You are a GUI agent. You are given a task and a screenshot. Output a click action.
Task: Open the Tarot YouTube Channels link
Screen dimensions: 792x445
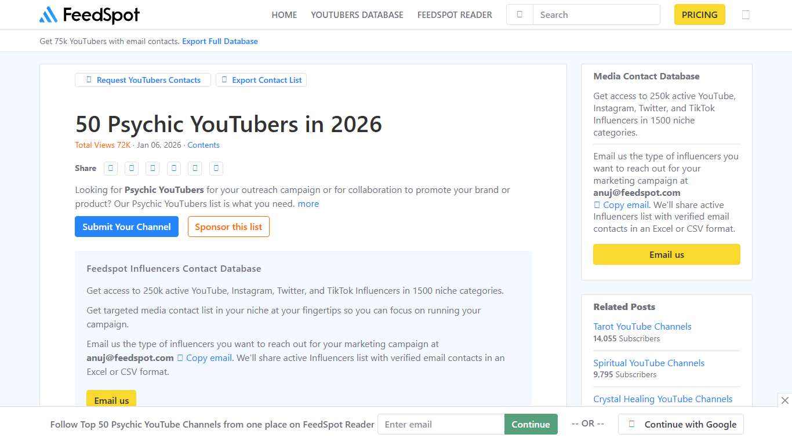tap(642, 326)
